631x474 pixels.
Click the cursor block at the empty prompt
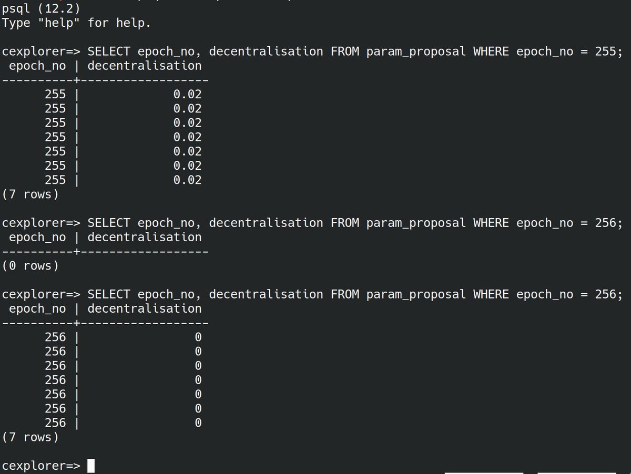[91, 466]
